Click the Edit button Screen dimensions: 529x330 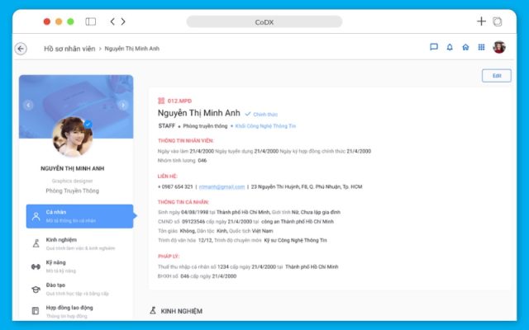[496, 75]
